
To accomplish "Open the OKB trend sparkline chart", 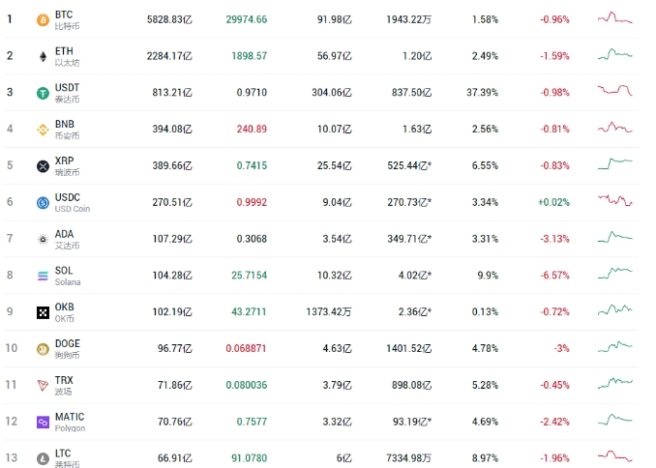I will [615, 310].
